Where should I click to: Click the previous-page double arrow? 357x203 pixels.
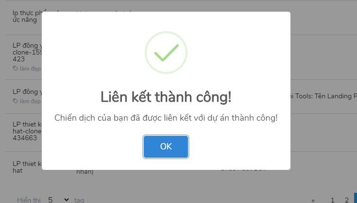point(313,201)
